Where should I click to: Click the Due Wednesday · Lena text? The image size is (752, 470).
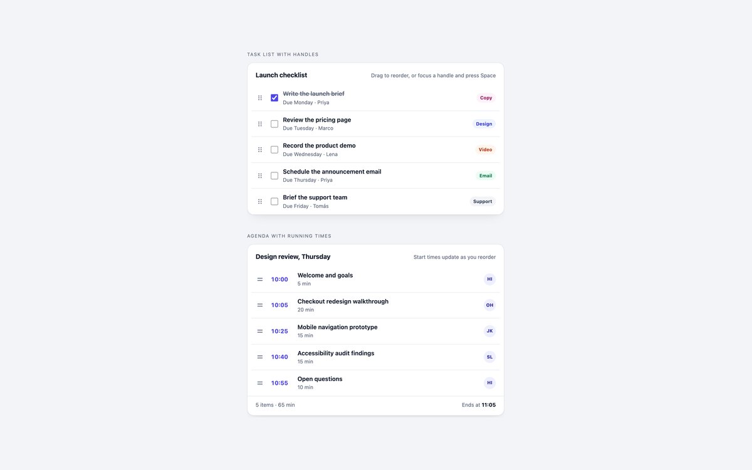(310, 154)
